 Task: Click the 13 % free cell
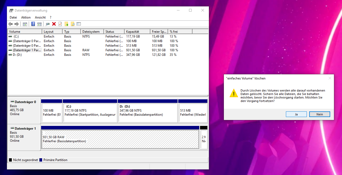[173, 37]
